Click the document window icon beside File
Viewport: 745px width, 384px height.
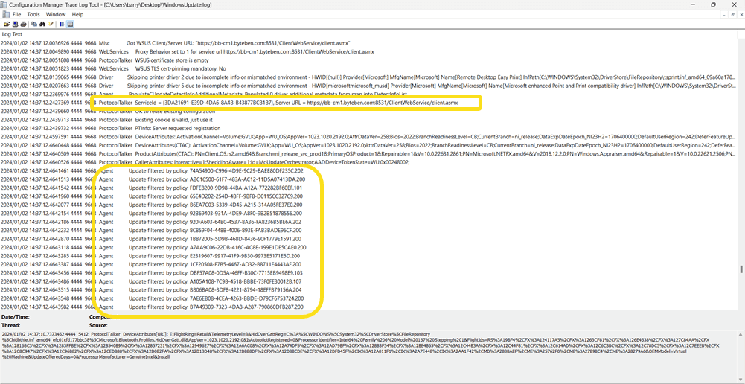[6, 14]
